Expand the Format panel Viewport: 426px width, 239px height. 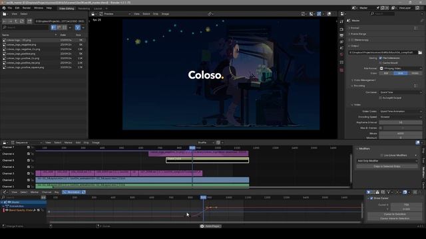pyautogui.click(x=355, y=28)
